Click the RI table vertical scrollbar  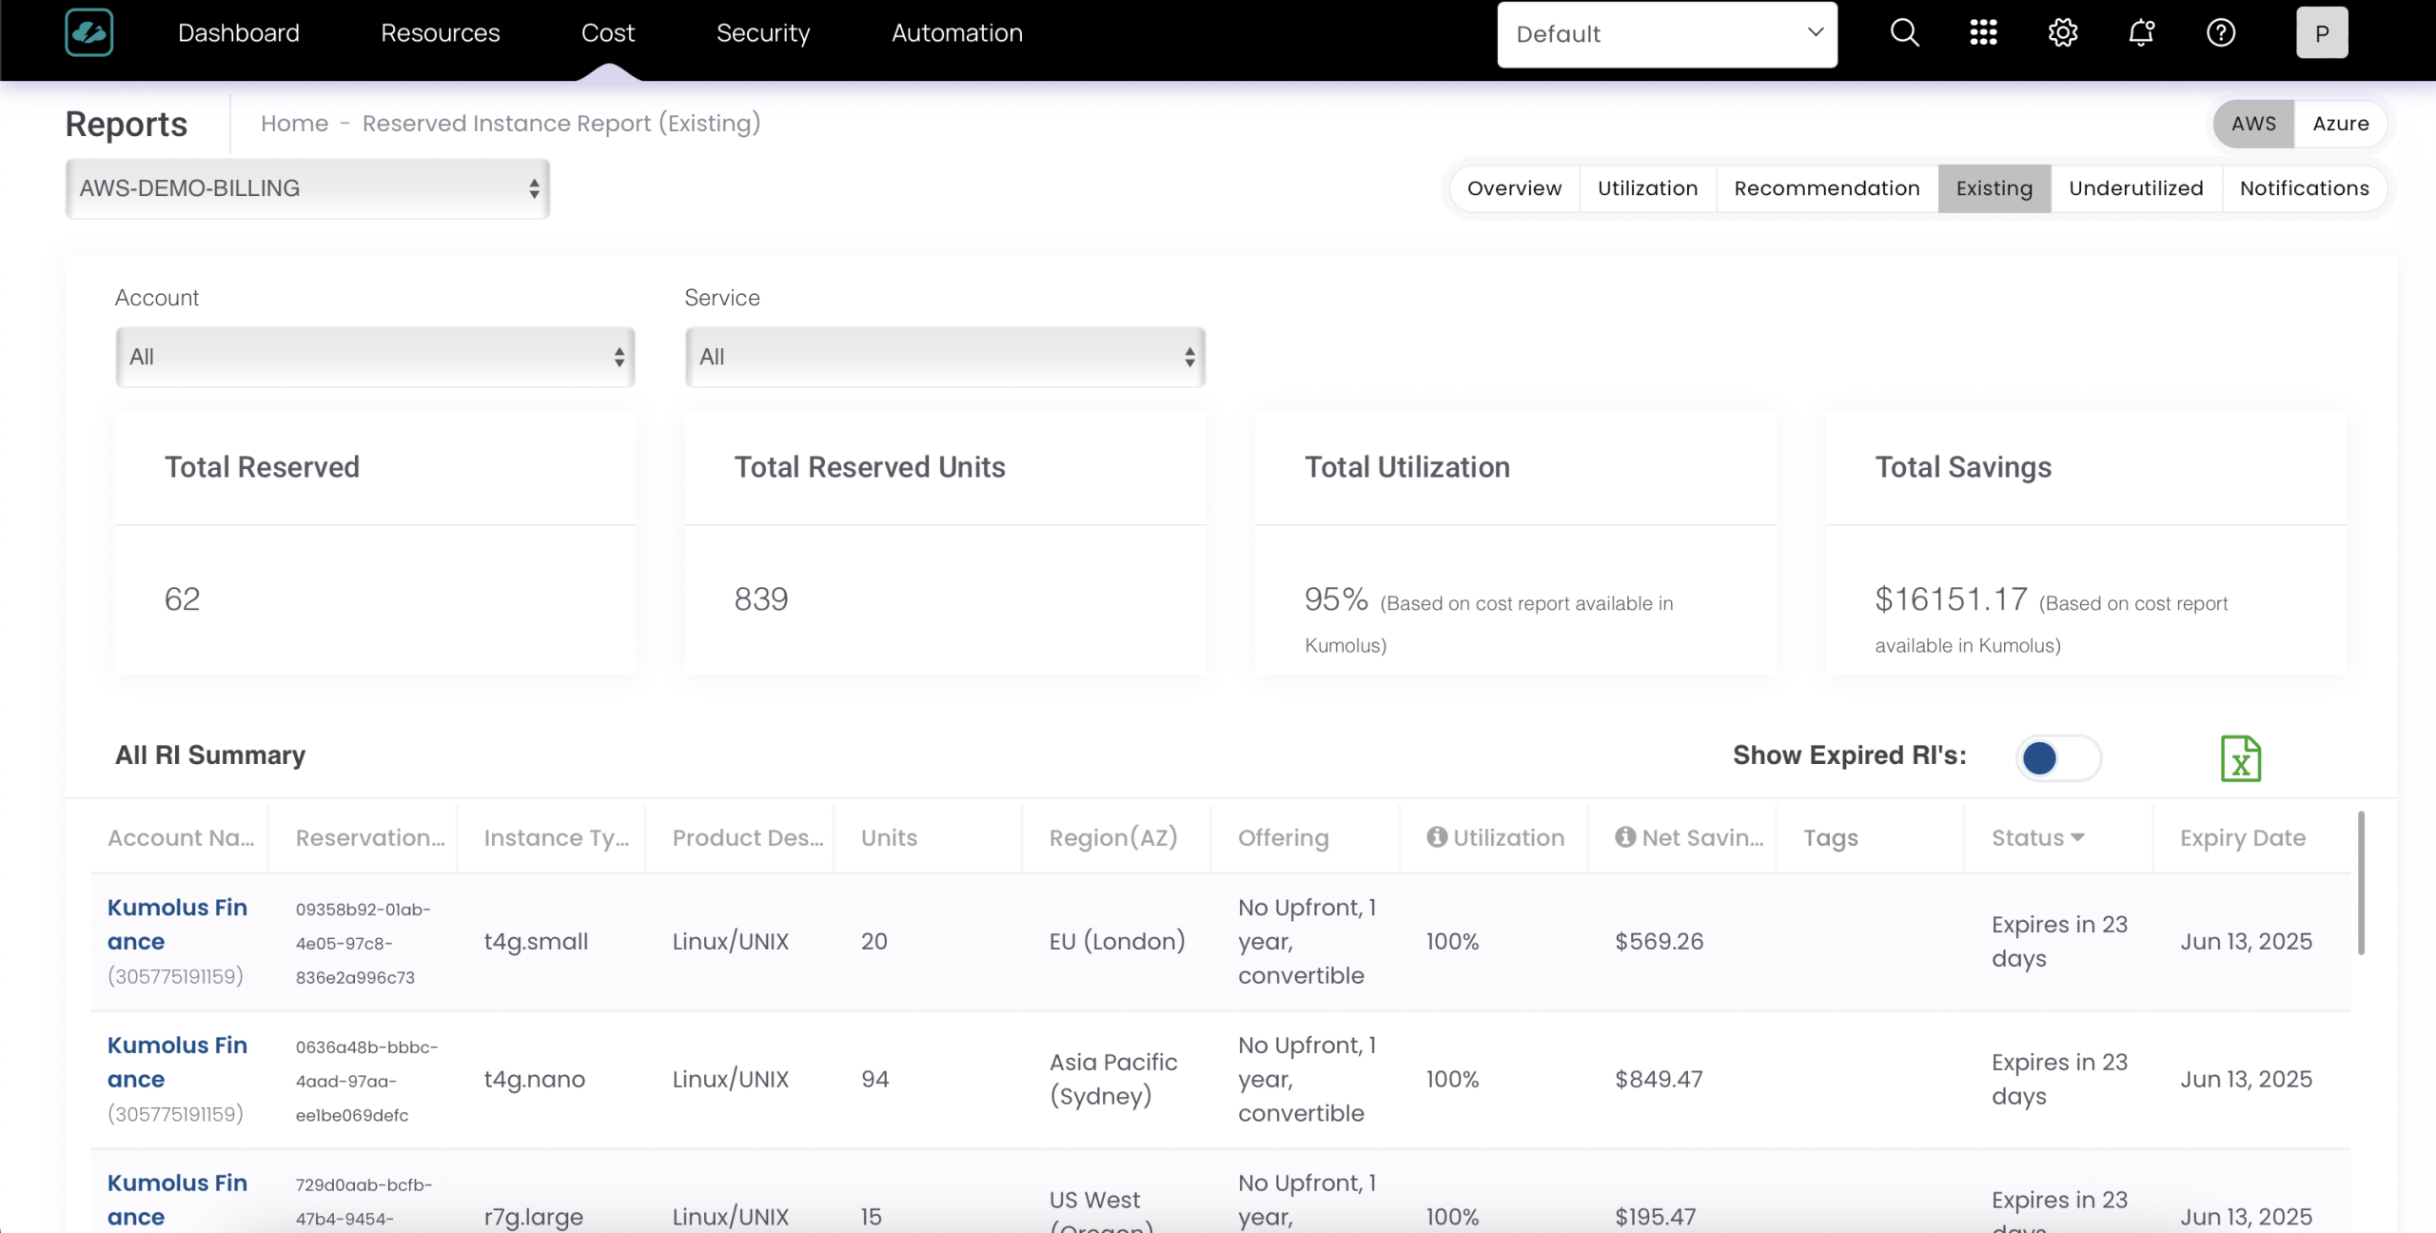(x=2361, y=883)
